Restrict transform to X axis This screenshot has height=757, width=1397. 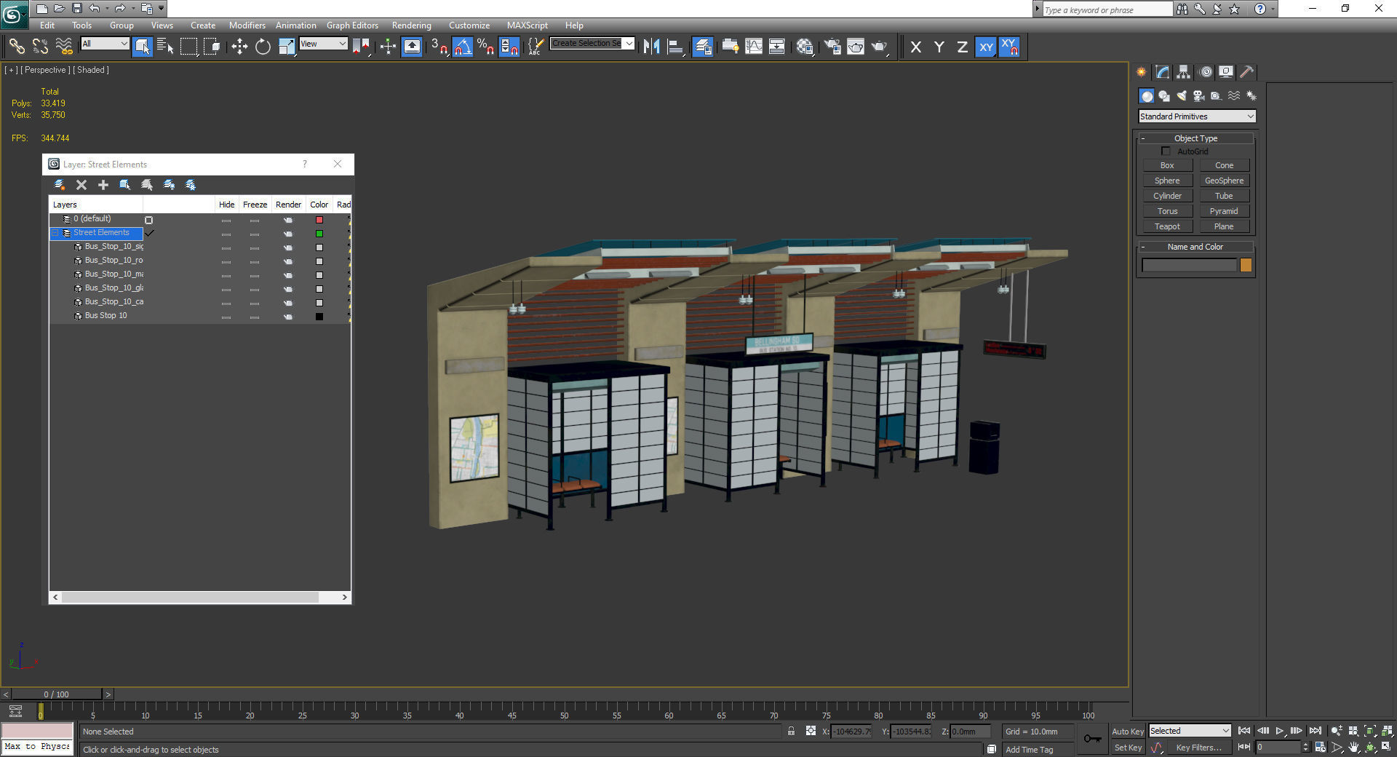916,47
